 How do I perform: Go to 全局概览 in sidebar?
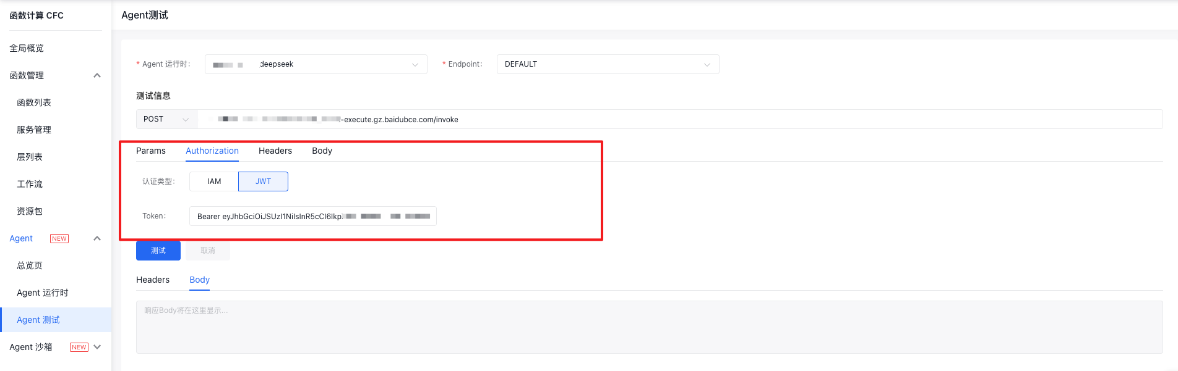(x=27, y=48)
